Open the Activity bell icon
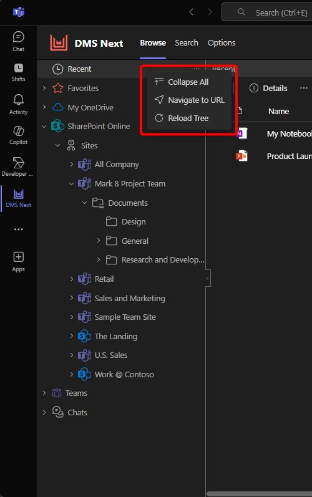312x497 pixels. pyautogui.click(x=18, y=104)
